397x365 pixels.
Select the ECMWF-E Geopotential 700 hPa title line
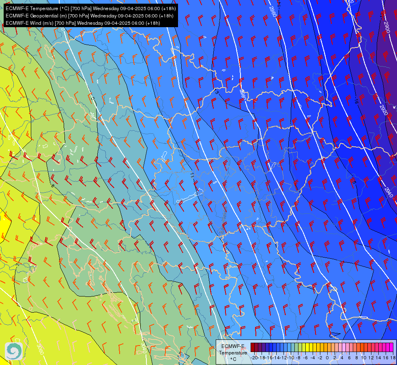click(x=89, y=16)
